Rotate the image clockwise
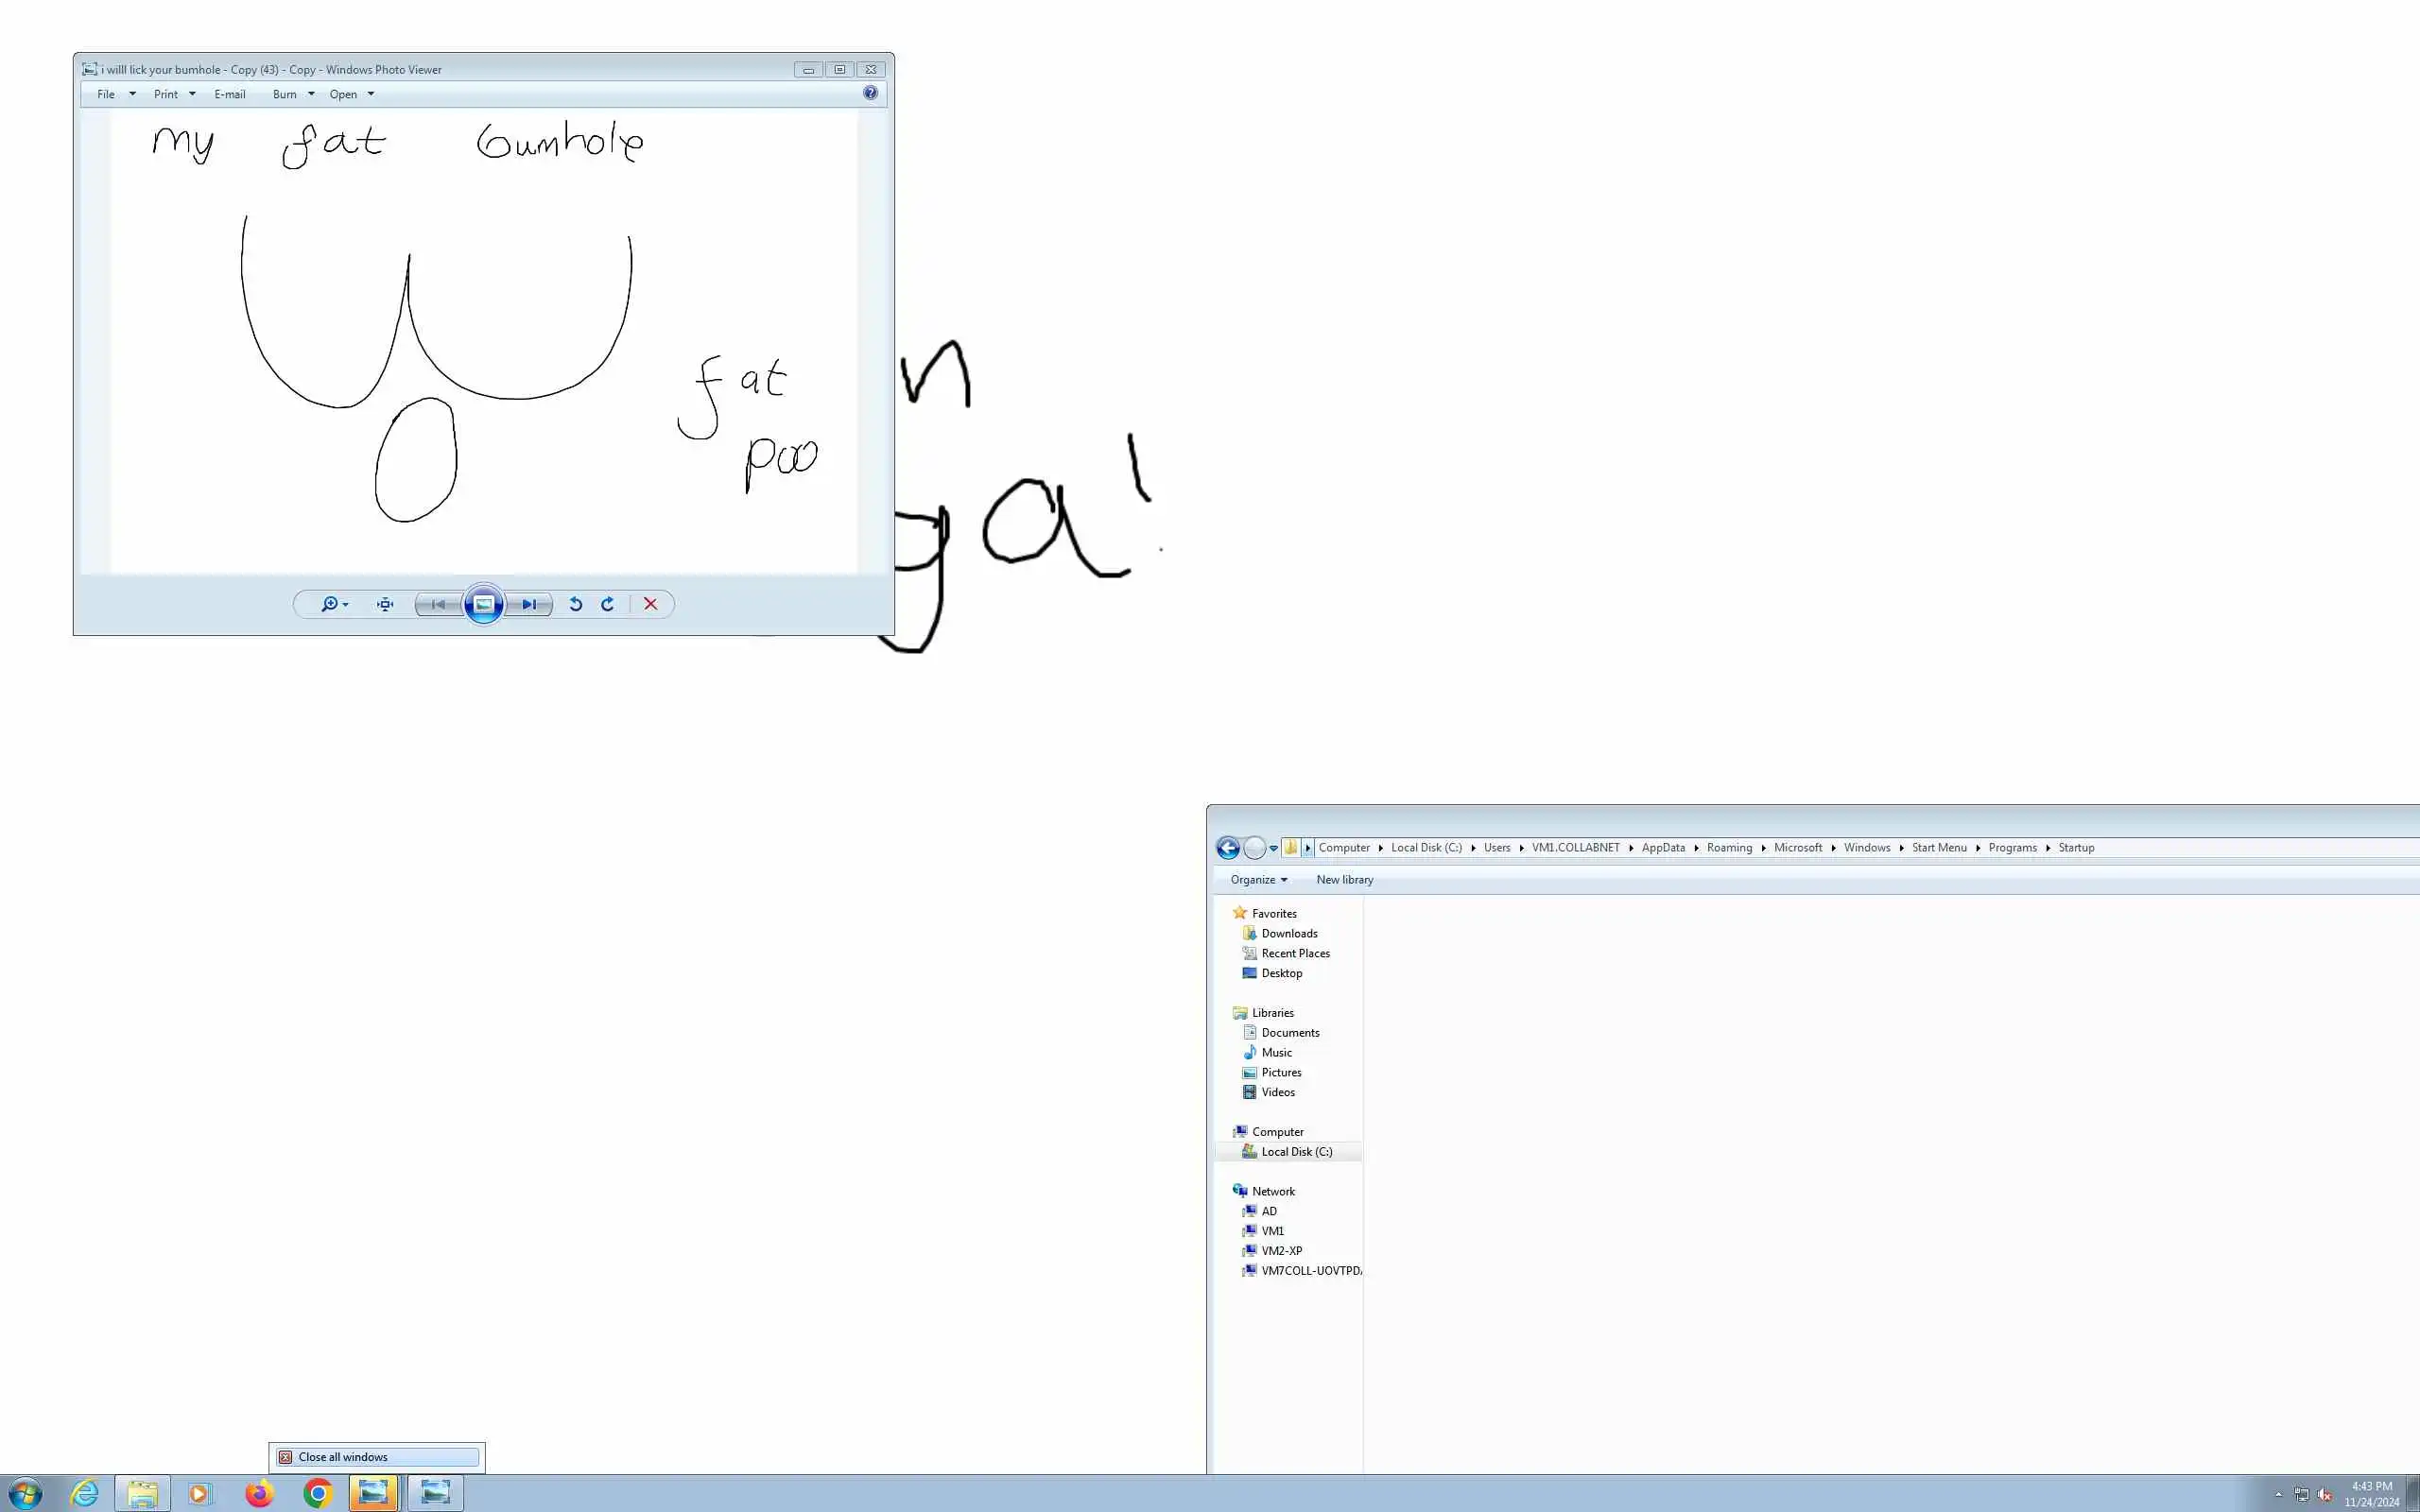Screen dimensions: 2420x1512 coord(607,604)
